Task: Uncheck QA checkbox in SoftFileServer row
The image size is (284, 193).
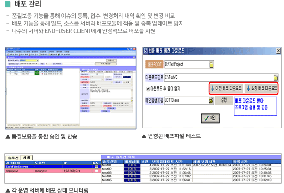Action: [96, 167]
